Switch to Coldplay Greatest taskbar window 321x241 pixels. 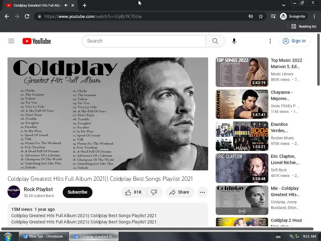point(94,236)
